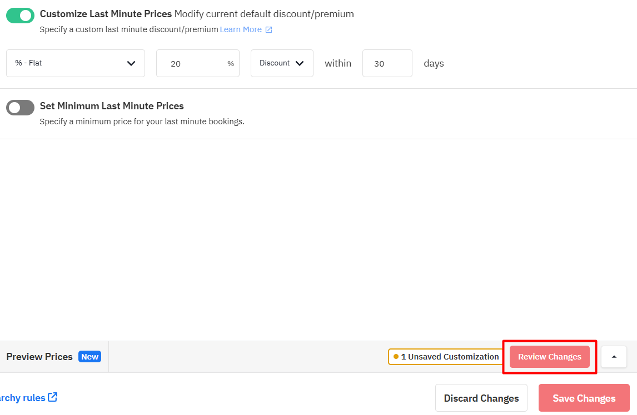
Task: Expand the preview panel with the up-arrow button
Action: coord(614,357)
